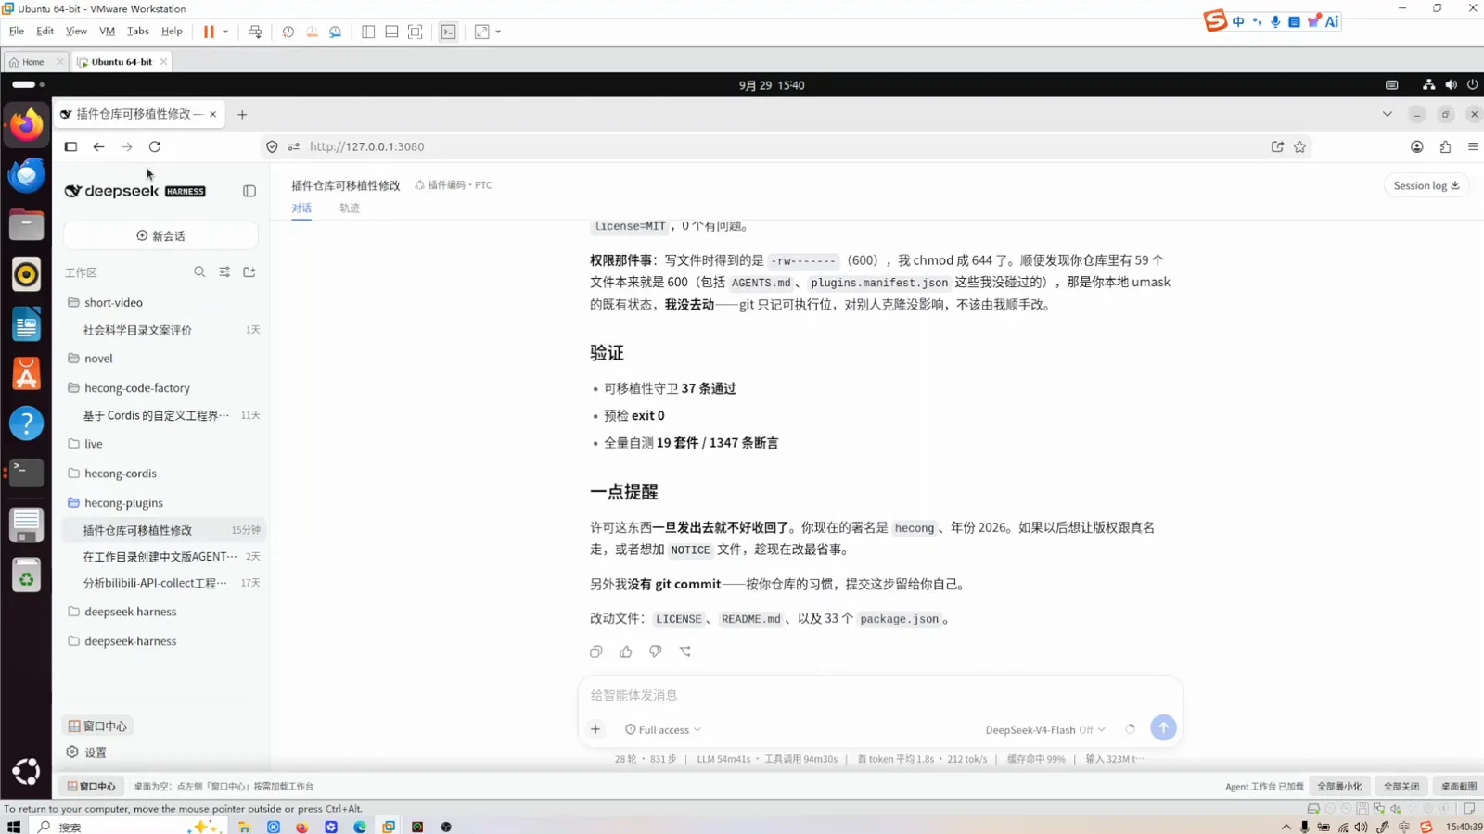Open the 社会科学目录文案评价 conversation

164,330
